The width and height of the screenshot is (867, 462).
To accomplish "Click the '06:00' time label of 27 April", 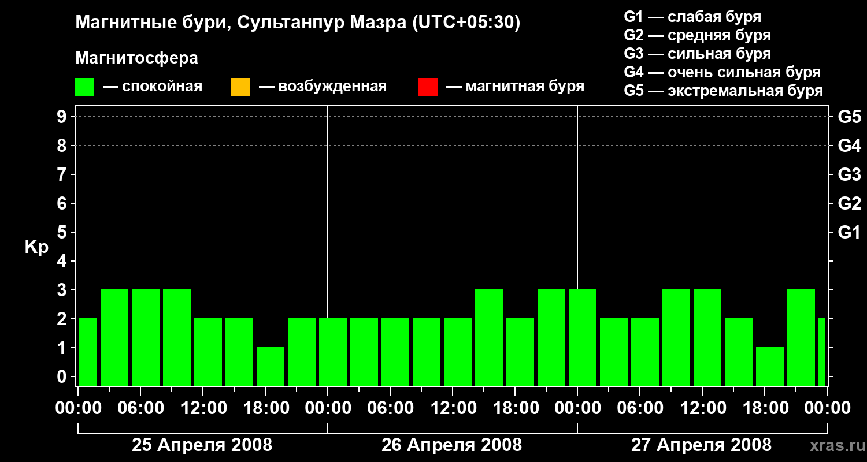I will [640, 408].
